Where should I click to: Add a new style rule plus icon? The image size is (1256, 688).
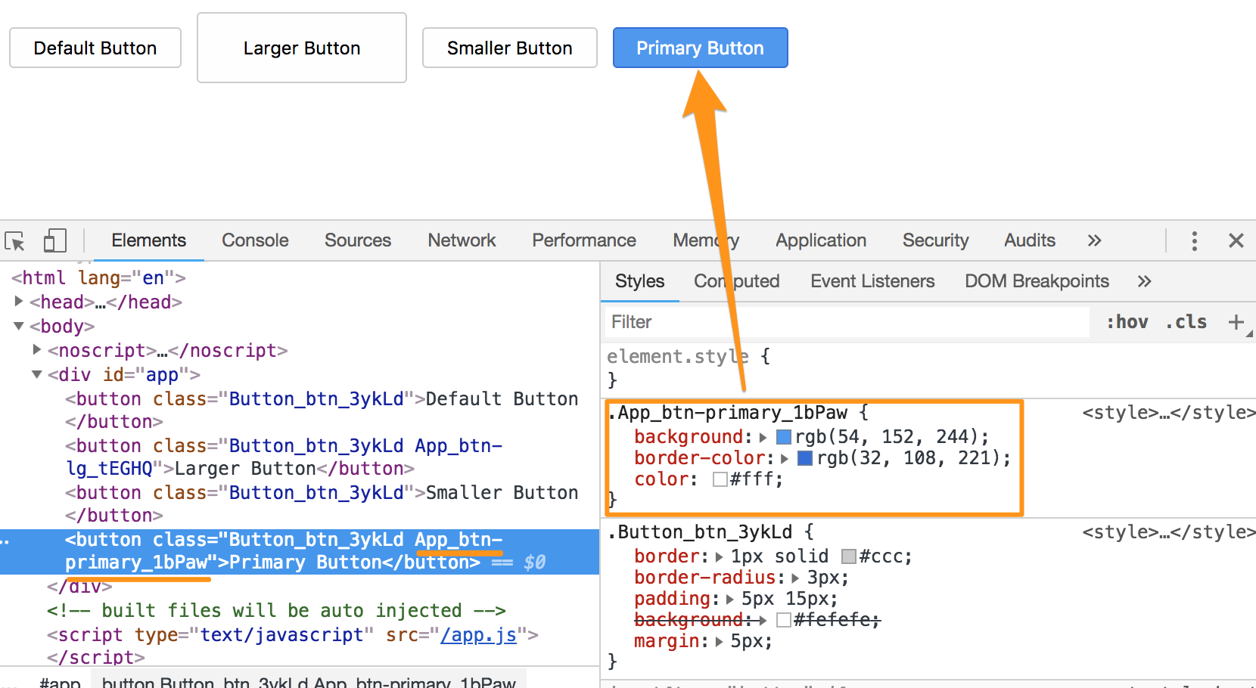1236,322
